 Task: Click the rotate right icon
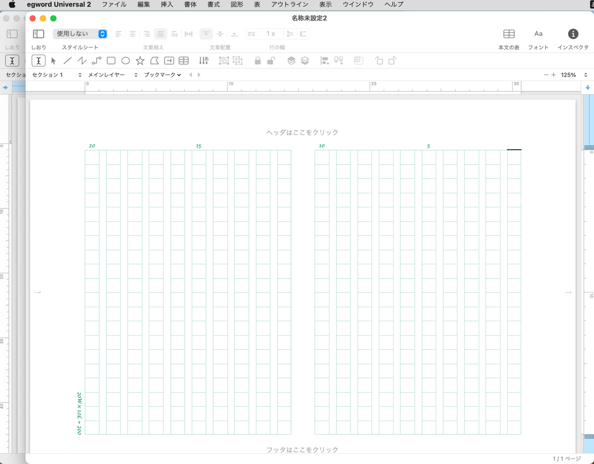pyautogui.click(x=392, y=61)
